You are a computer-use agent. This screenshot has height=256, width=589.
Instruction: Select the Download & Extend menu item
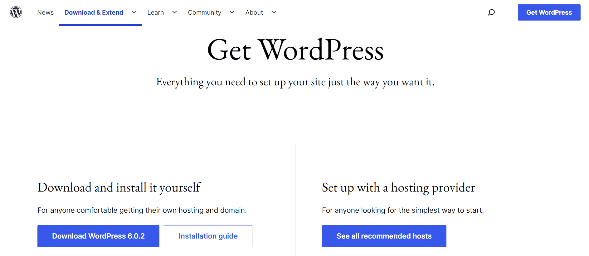pos(94,12)
